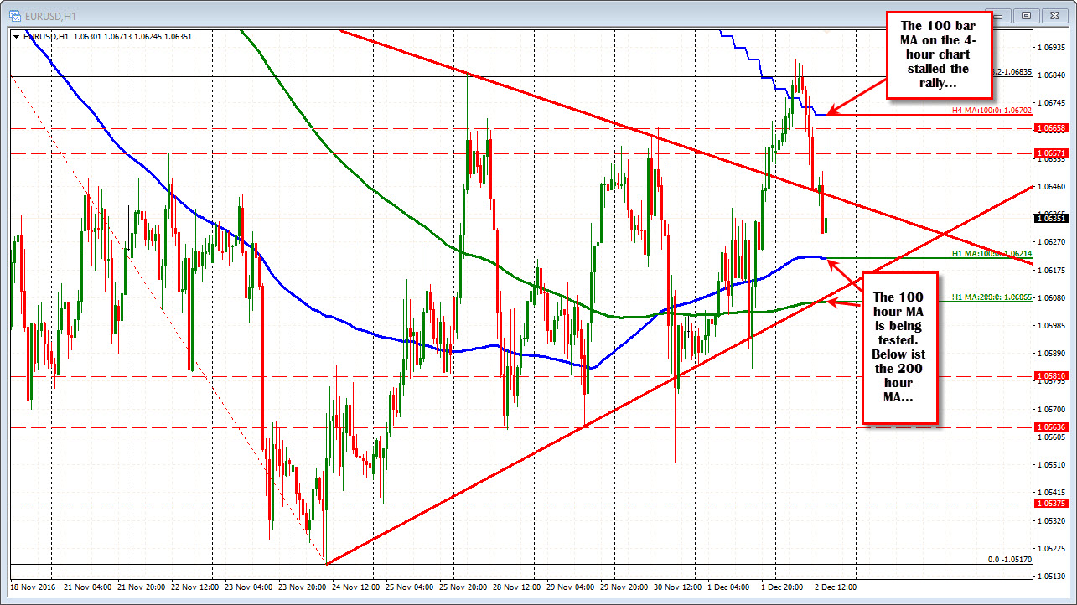
Task: Select the 1.06658 red price level label
Action: (x=1052, y=128)
